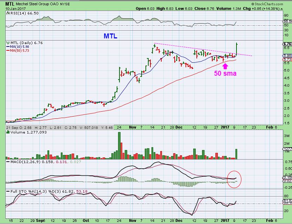Click the 'C: 2.75' readout value

70,128
